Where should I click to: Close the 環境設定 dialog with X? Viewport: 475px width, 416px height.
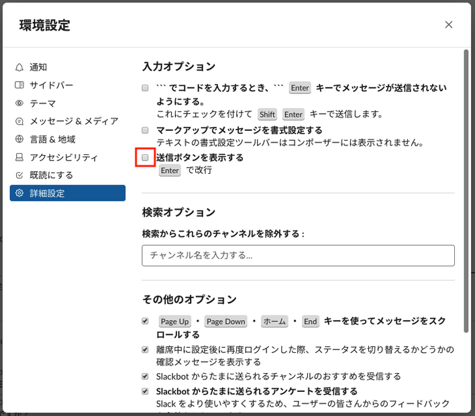click(x=449, y=25)
